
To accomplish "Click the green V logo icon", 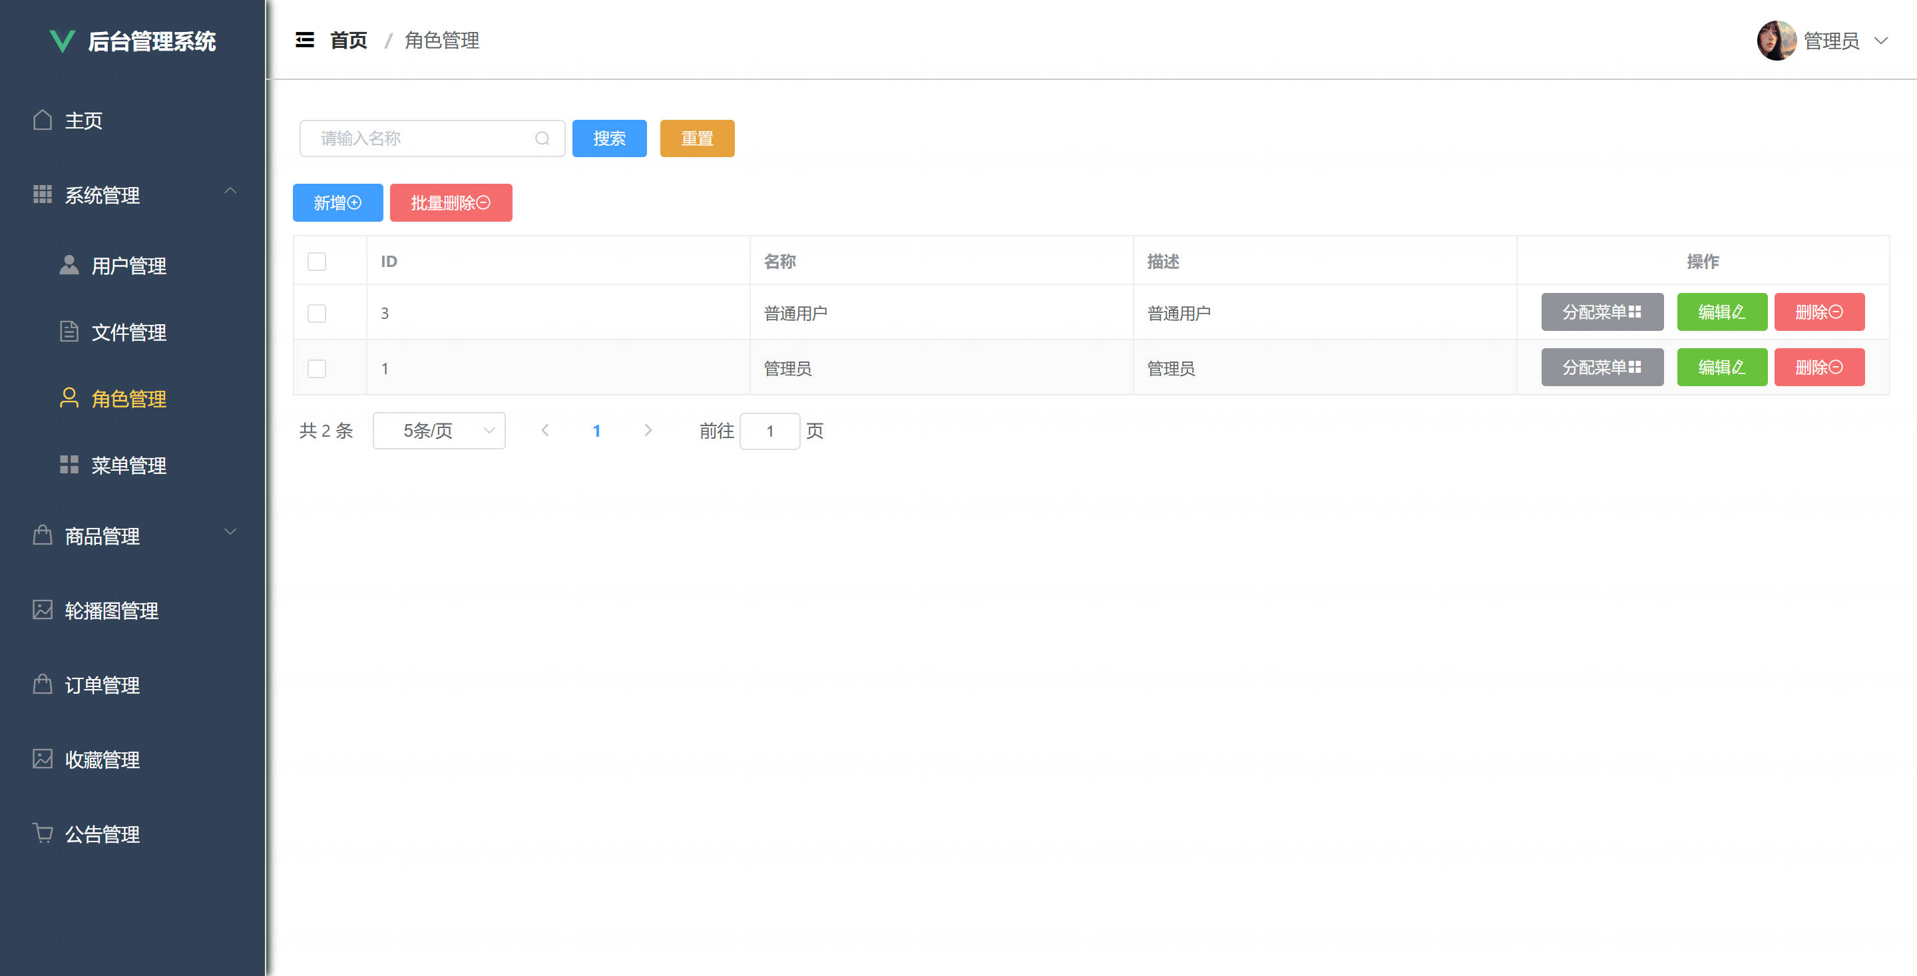I will [62, 41].
